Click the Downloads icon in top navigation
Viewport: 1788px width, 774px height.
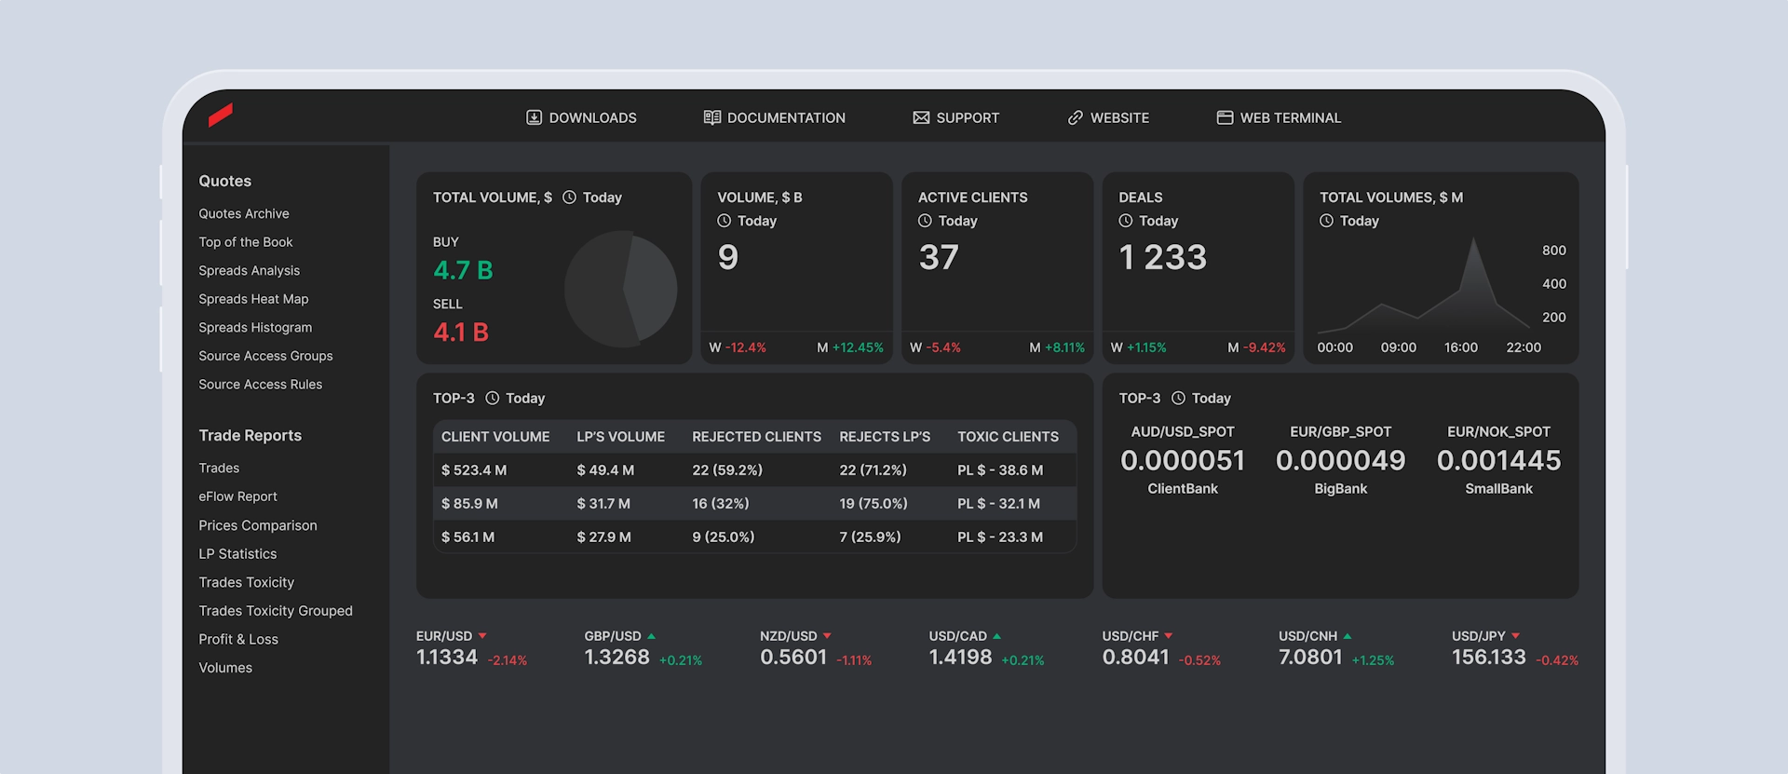534,117
